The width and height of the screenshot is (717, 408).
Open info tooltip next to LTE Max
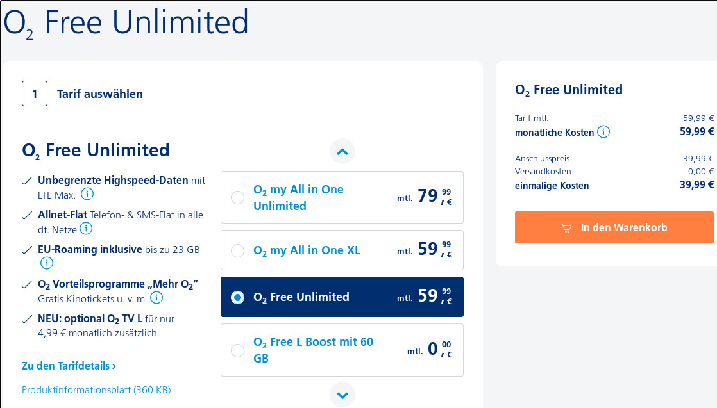pyautogui.click(x=87, y=194)
